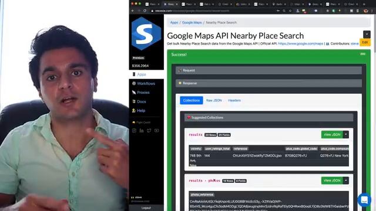The width and height of the screenshot is (376, 211).
Task: Click the Stevesie hexagon logo
Action: click(x=146, y=33)
